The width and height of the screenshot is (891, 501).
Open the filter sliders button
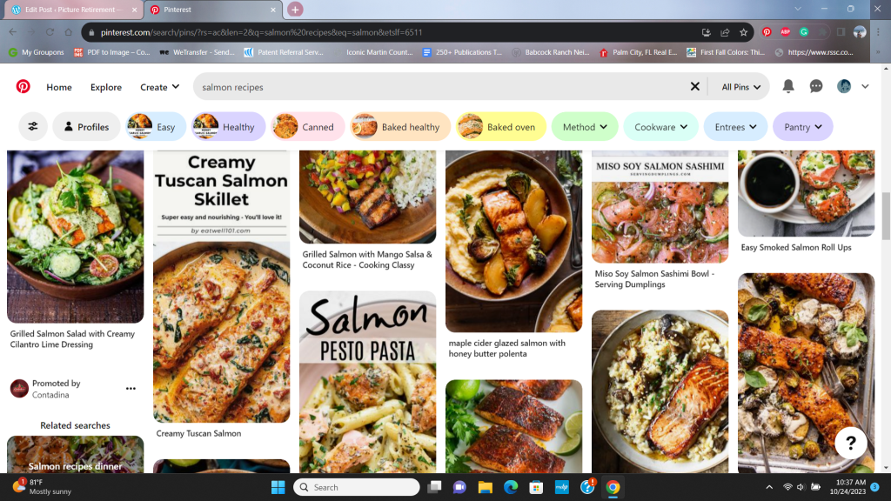point(33,127)
